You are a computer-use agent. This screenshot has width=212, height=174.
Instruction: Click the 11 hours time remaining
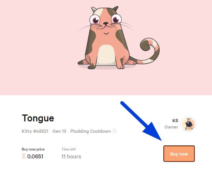click(x=71, y=156)
